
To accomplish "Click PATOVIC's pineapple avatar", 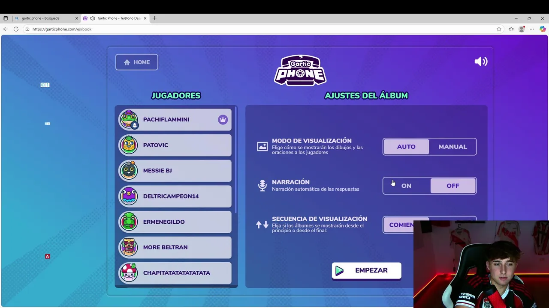I will pos(129,145).
